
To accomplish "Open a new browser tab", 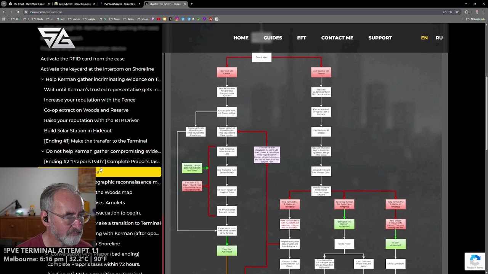I will coord(192,4).
